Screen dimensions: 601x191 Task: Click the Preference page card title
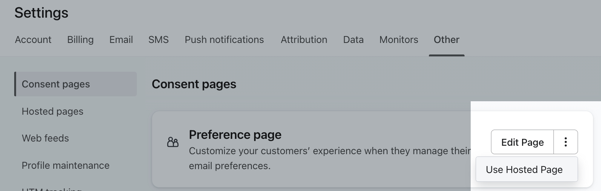[x=235, y=135]
